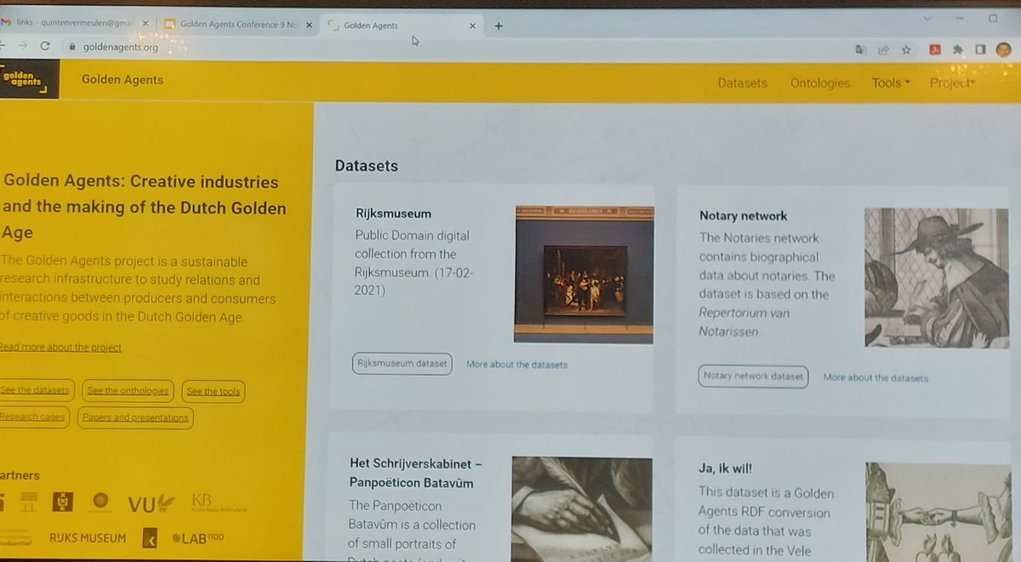
Task: Click the Golden Agents header title link
Action: click(123, 80)
